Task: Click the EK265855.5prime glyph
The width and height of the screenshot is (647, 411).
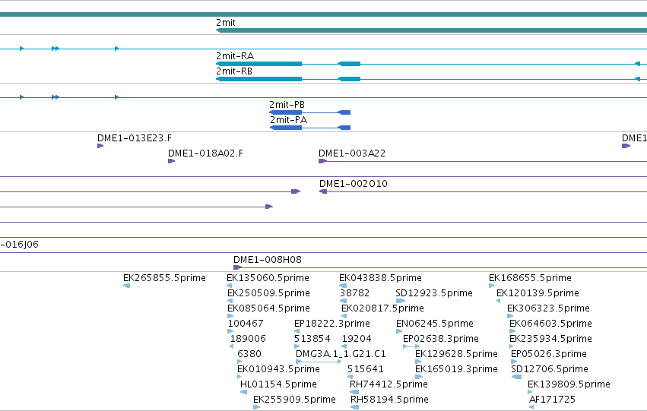Action: [x=127, y=286]
